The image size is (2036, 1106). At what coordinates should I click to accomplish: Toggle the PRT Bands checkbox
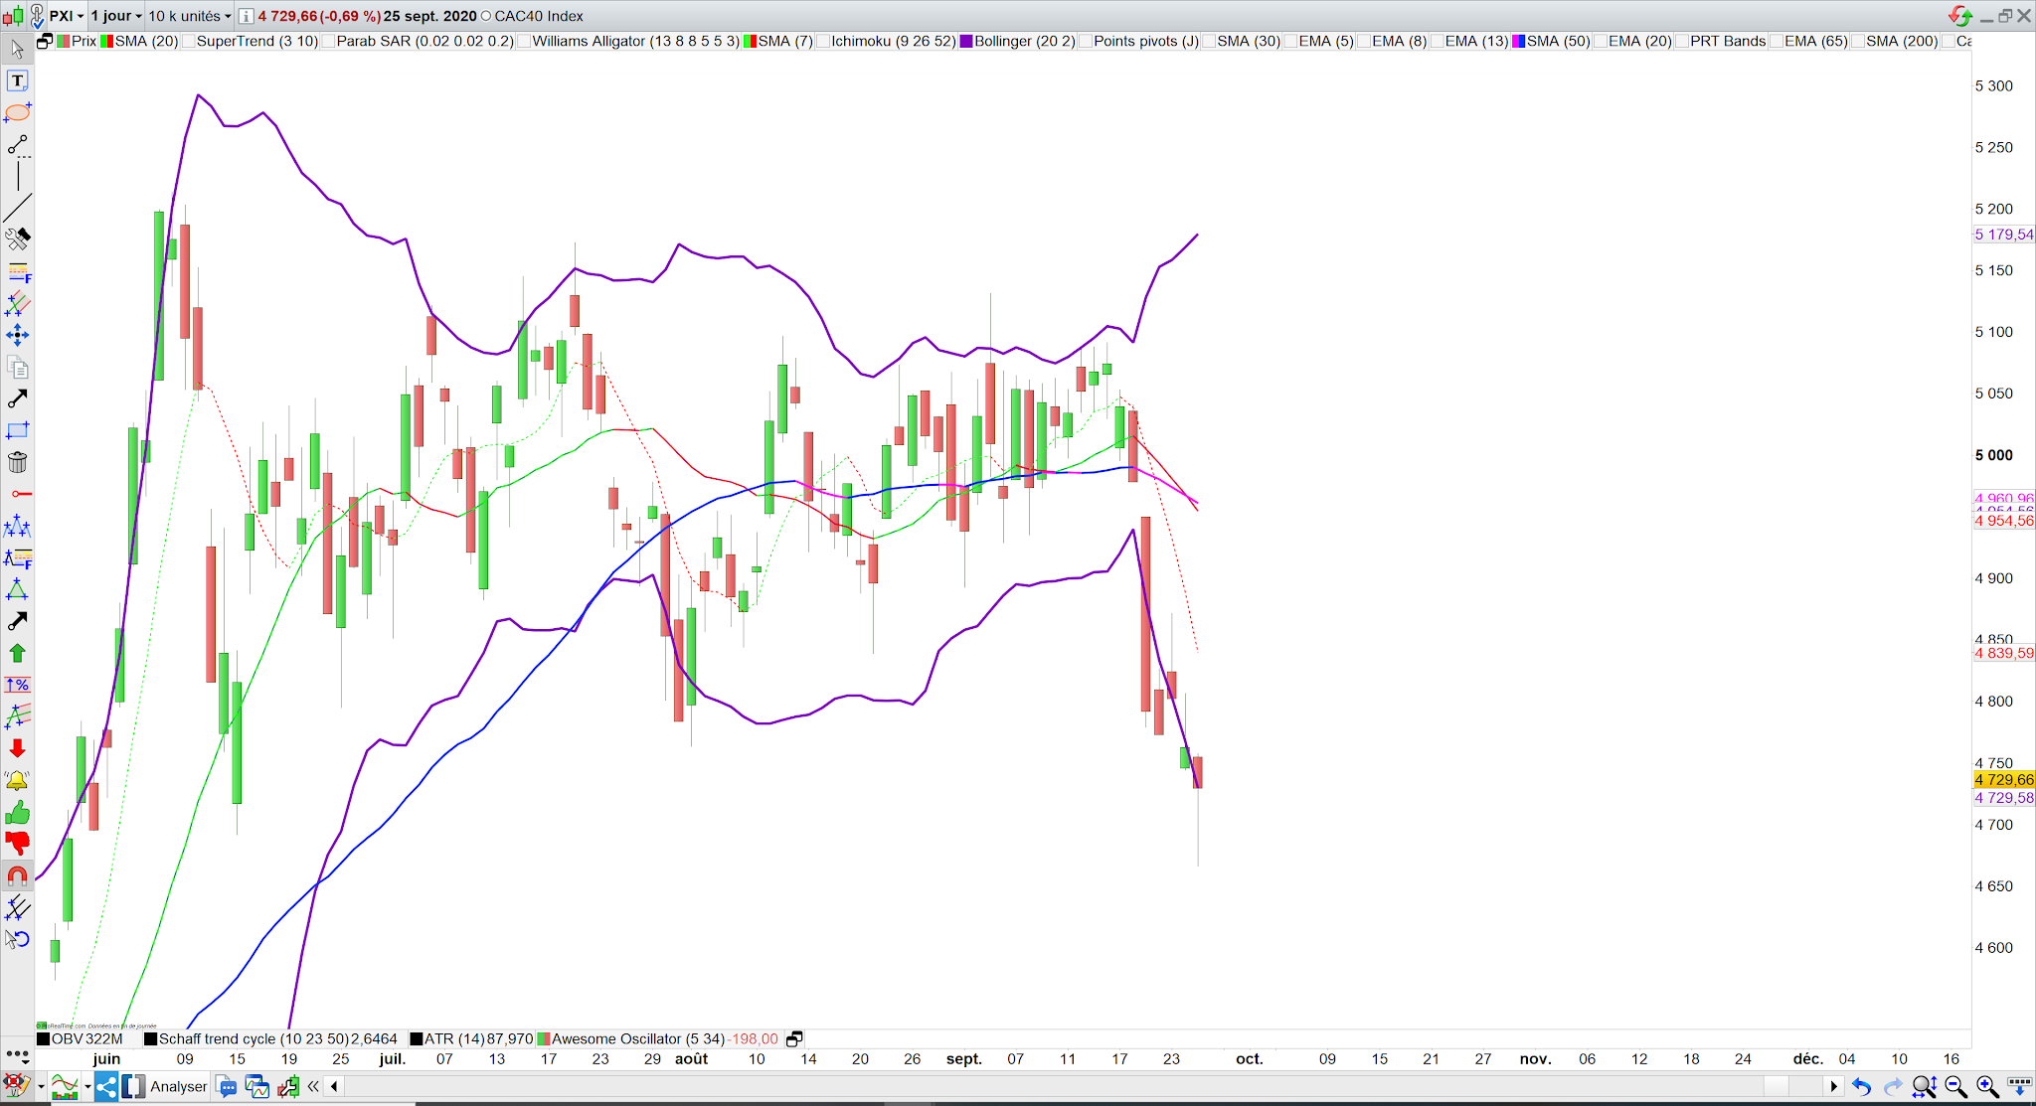(1682, 41)
